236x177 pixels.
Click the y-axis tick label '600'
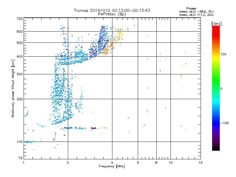coord(19,32)
